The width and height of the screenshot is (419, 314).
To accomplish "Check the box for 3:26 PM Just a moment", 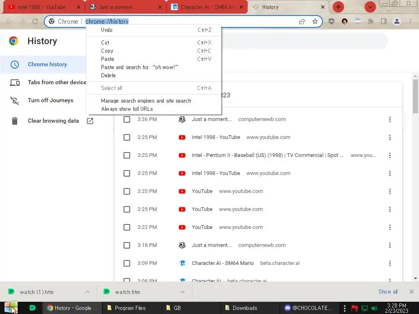I will [127, 119].
